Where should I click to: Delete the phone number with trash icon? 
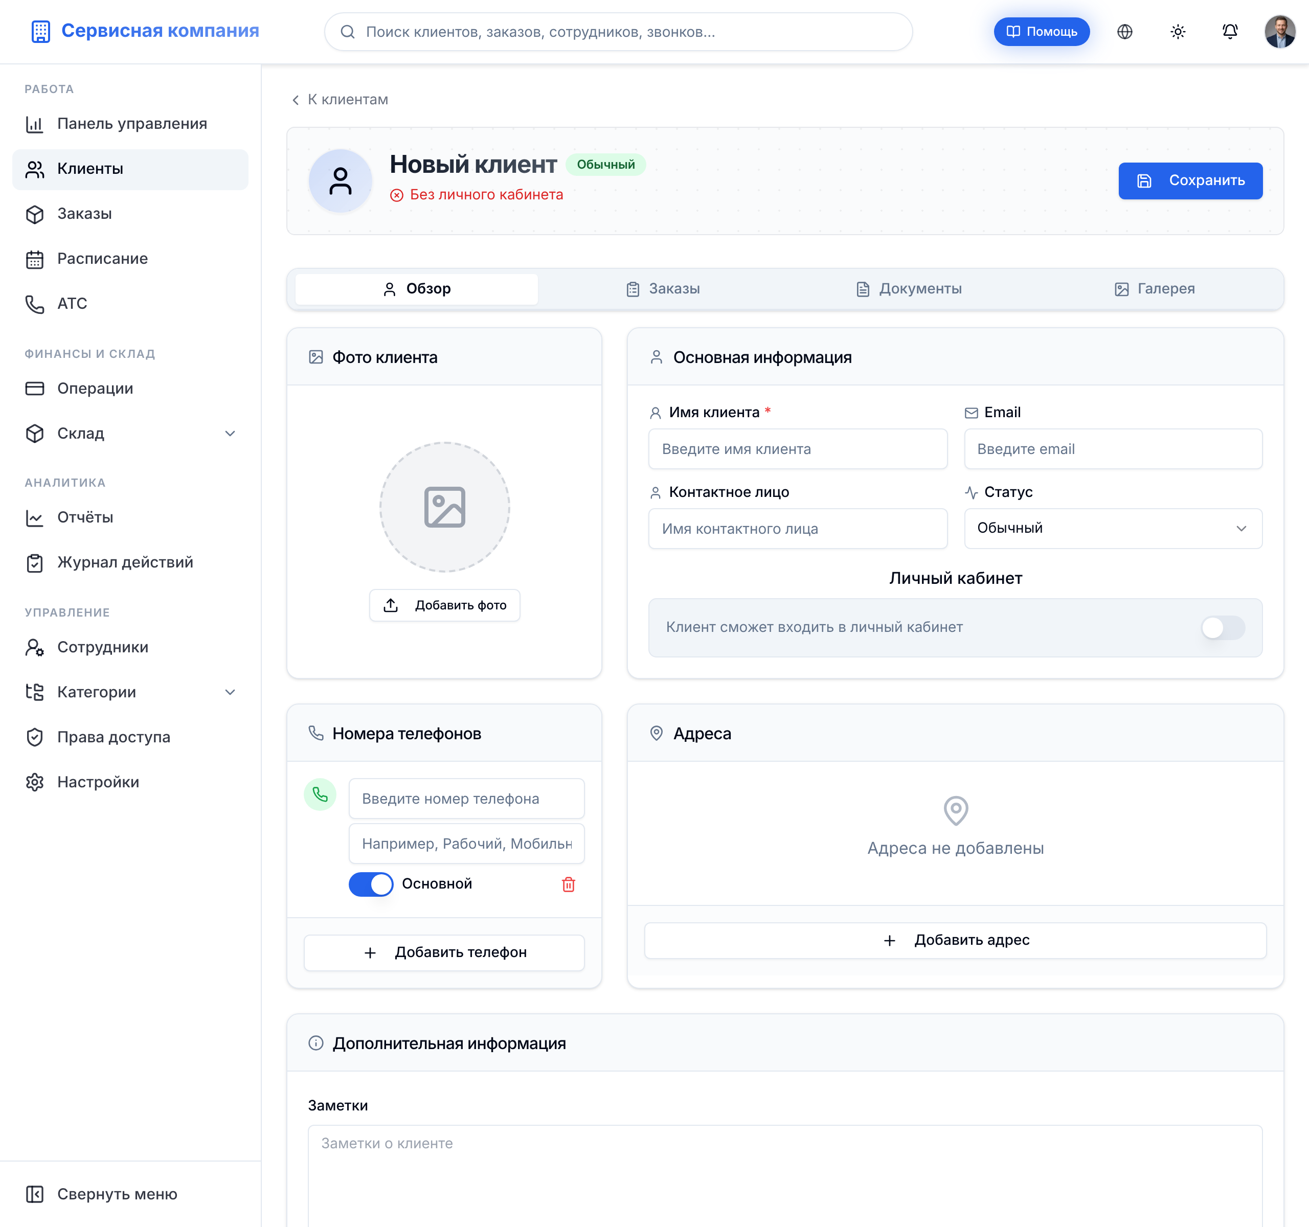click(x=568, y=884)
